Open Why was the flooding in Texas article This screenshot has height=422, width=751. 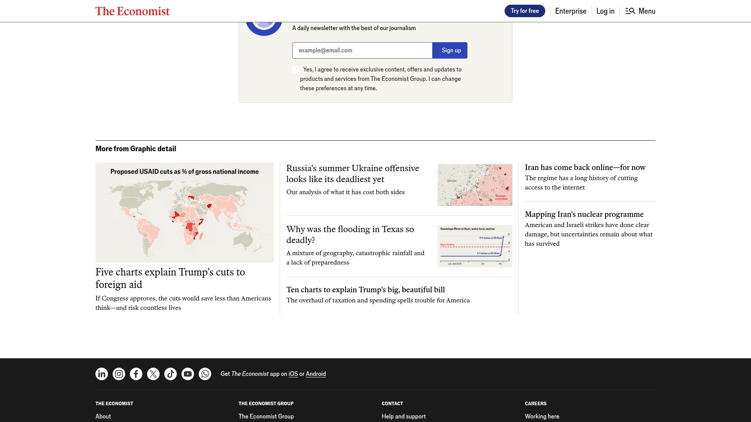point(350,234)
